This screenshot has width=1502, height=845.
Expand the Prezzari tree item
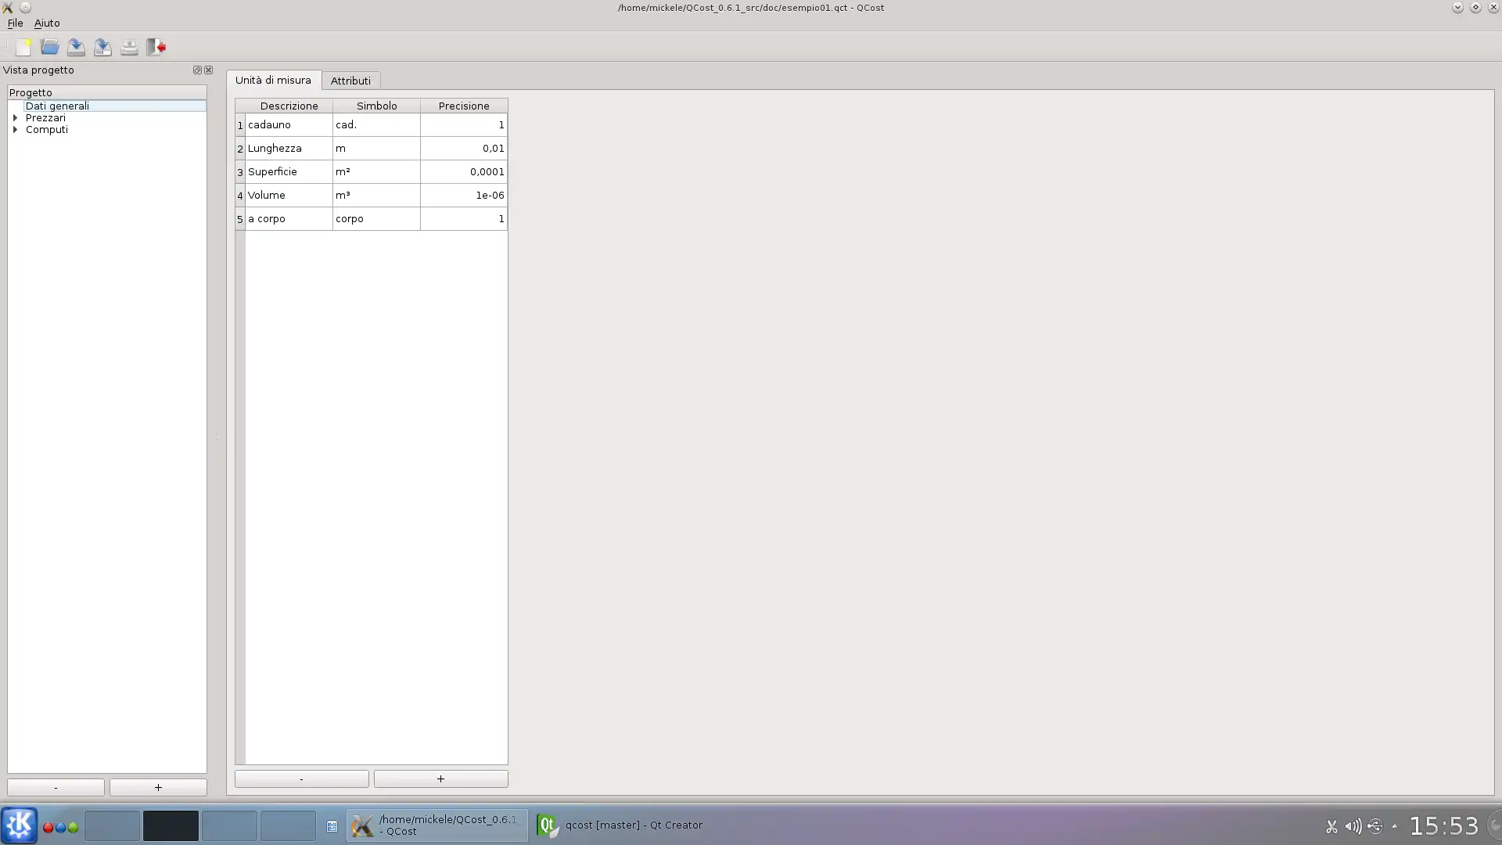click(16, 117)
